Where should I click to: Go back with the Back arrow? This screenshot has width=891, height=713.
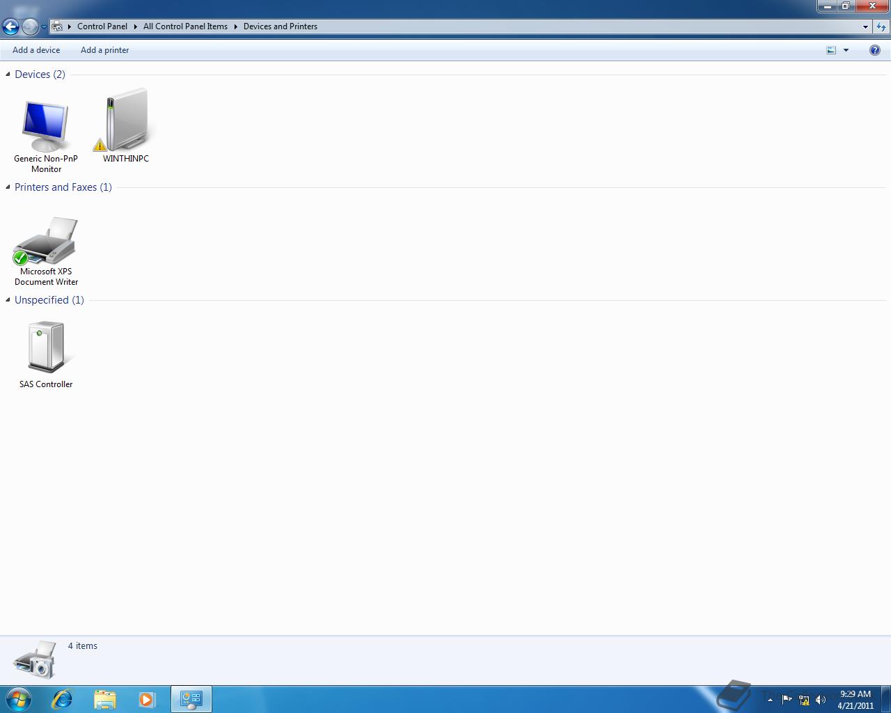(10, 26)
